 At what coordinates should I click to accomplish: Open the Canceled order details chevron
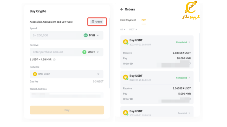pyautogui.click(x=189, y=113)
